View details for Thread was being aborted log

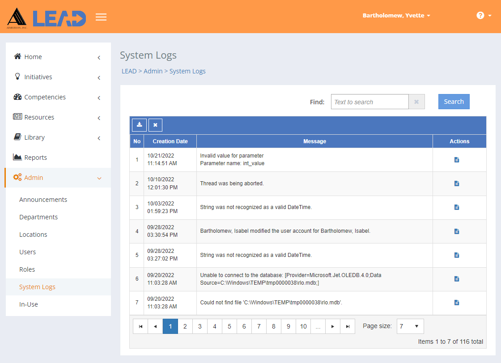(x=457, y=183)
